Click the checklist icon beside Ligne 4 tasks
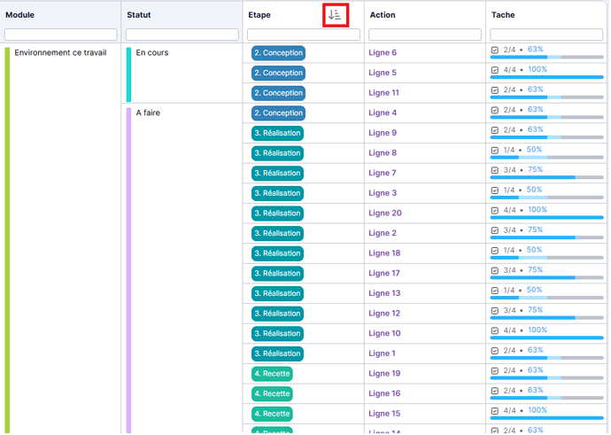Image resolution: width=611 pixels, height=435 pixels. [495, 111]
